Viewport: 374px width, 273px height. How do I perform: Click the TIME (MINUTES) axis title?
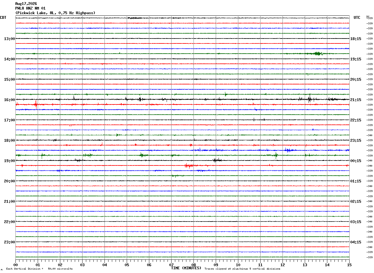(186, 268)
